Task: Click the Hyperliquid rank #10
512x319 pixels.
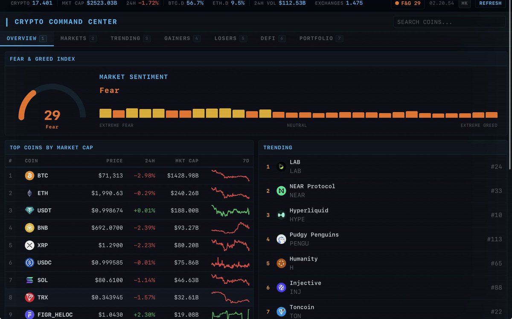Action: 496,215
